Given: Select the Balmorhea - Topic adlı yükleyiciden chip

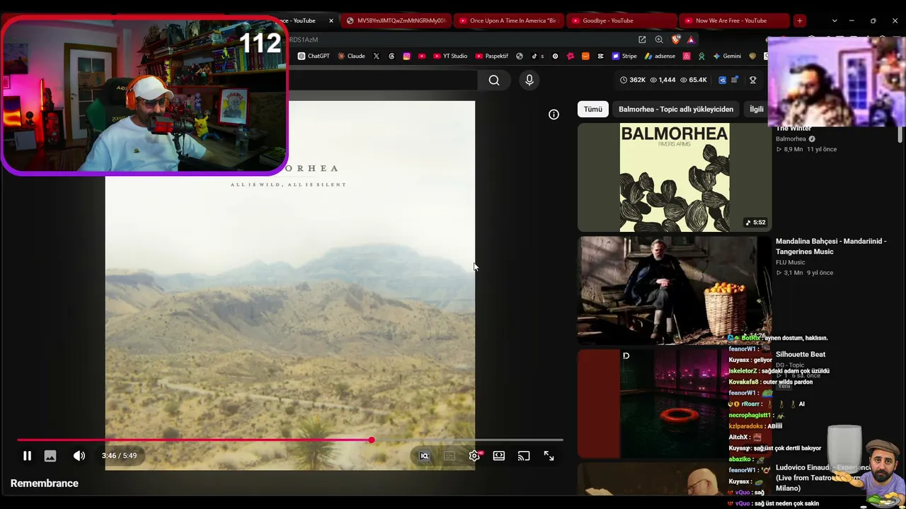Looking at the screenshot, I should (676, 109).
